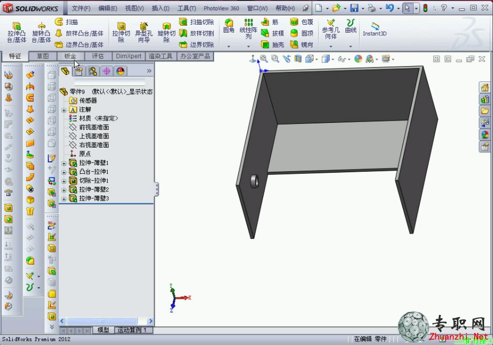493x345 pixels.
Task: Select the Linear Pattern (线性阵列) tool
Action: coord(248,29)
